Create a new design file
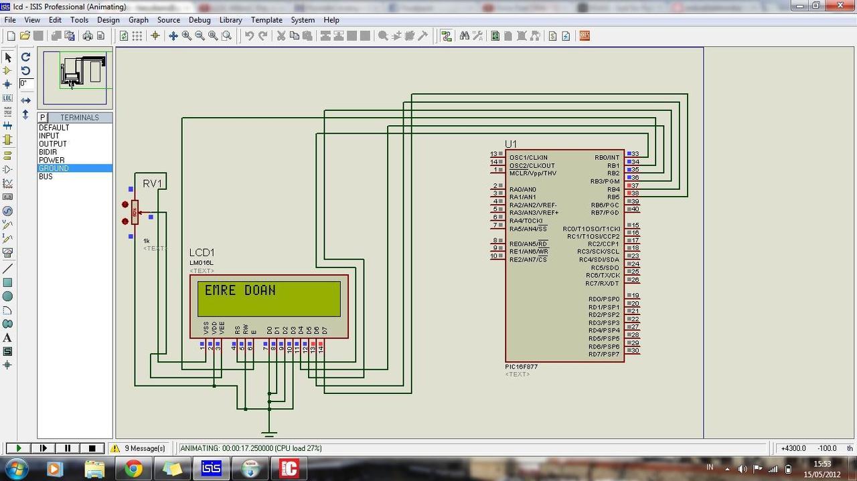This screenshot has height=481, width=857. click(x=11, y=36)
